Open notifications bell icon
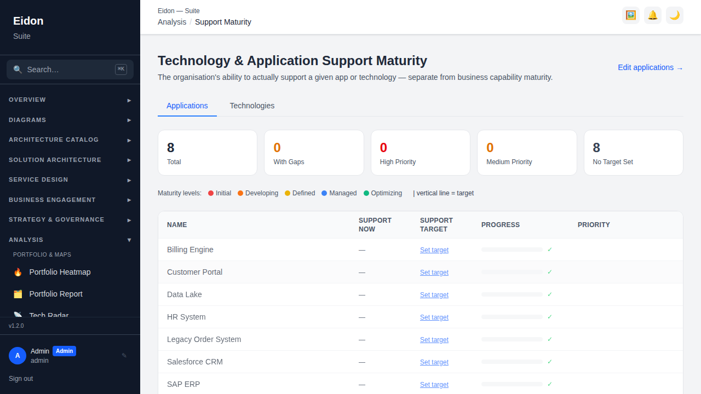Image resolution: width=701 pixels, height=394 pixels. point(653,15)
